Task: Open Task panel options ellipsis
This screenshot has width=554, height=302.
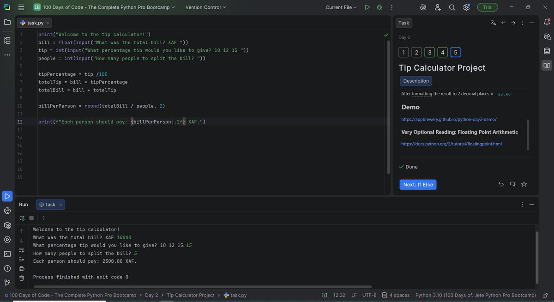Action: [522, 23]
